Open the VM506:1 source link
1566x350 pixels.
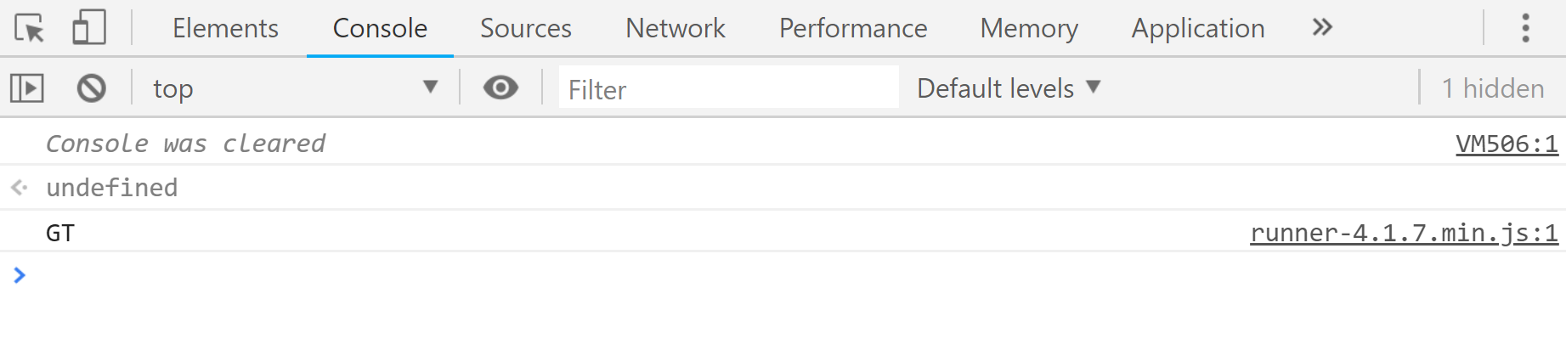[1507, 144]
